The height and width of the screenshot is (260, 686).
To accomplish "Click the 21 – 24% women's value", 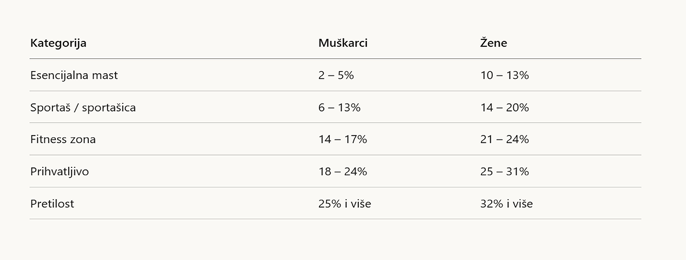I will [x=505, y=140].
